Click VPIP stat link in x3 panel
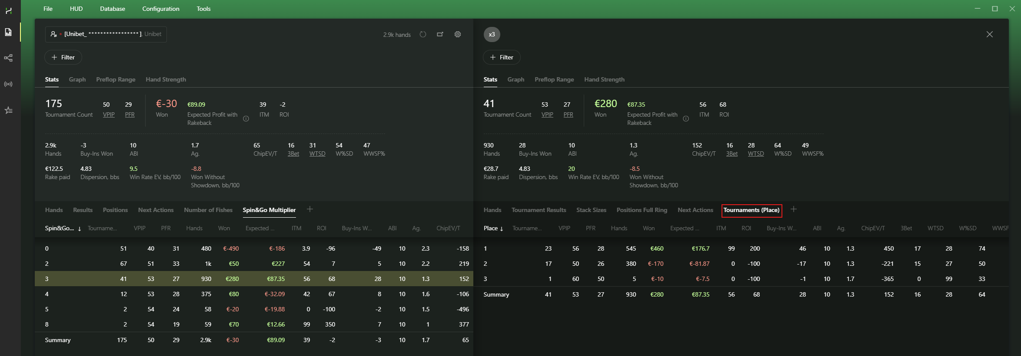Viewport: 1021px width, 356px height. pyautogui.click(x=547, y=114)
